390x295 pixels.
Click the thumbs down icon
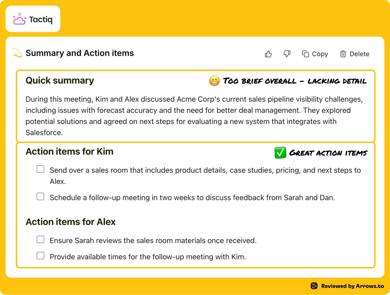[x=287, y=54]
